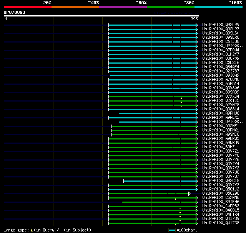Select the UniRef100_Q3V806 label

coord(221,88)
